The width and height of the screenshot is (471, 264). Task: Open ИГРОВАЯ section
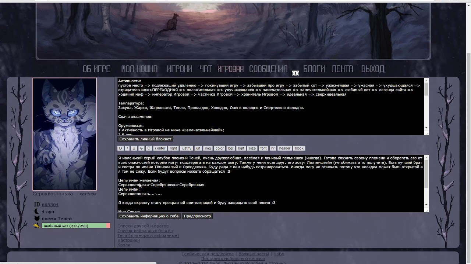pos(231,69)
